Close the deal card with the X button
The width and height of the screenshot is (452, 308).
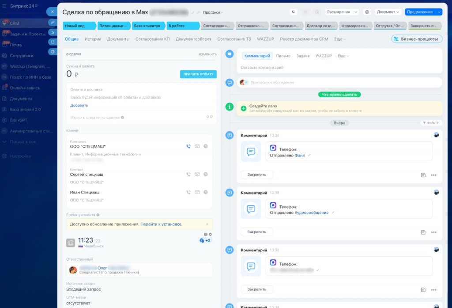pos(52,12)
